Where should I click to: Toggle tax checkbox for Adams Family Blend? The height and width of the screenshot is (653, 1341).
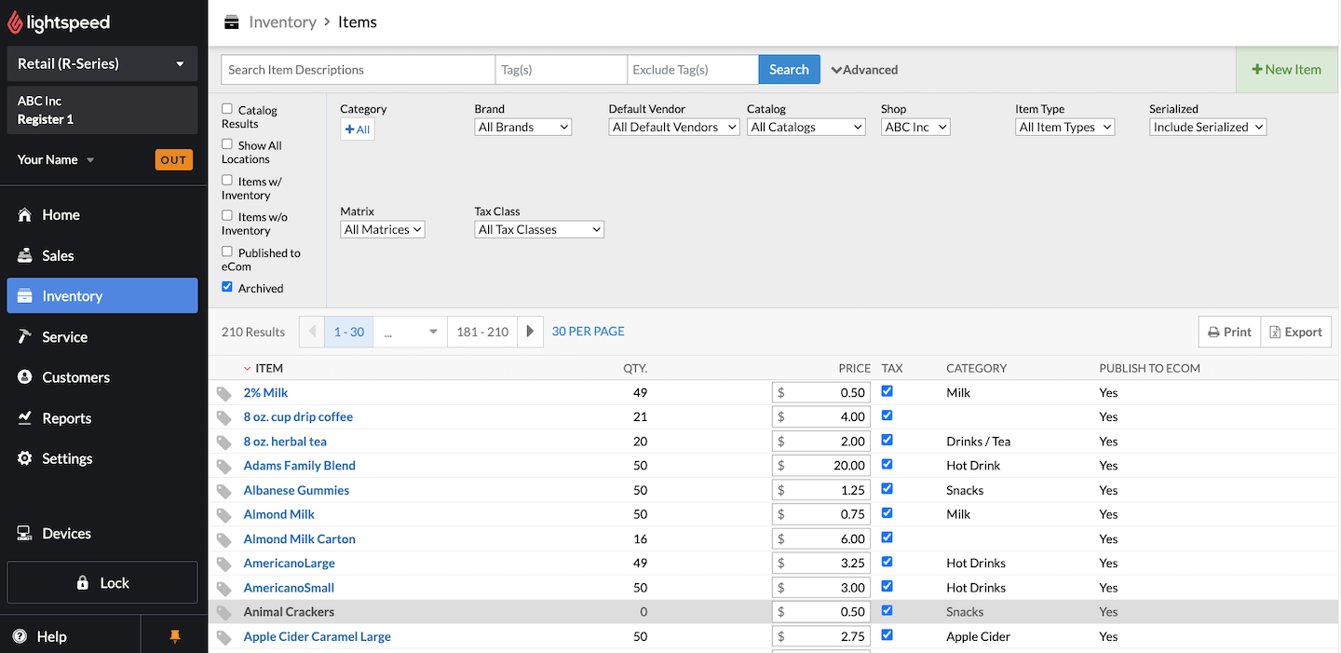click(x=887, y=464)
